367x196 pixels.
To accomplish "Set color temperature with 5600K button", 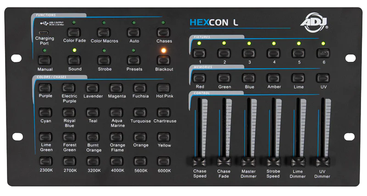I will click(140, 162).
